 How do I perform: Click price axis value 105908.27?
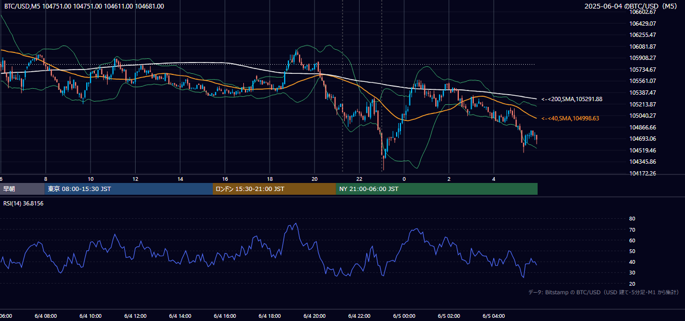click(x=643, y=58)
